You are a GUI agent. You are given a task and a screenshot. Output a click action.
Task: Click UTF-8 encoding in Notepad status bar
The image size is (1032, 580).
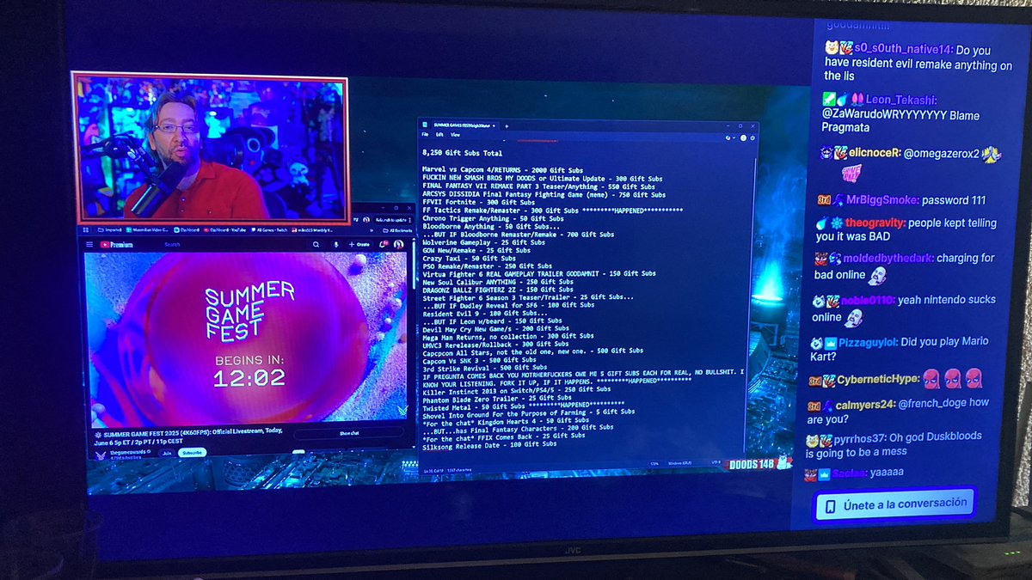click(x=716, y=462)
